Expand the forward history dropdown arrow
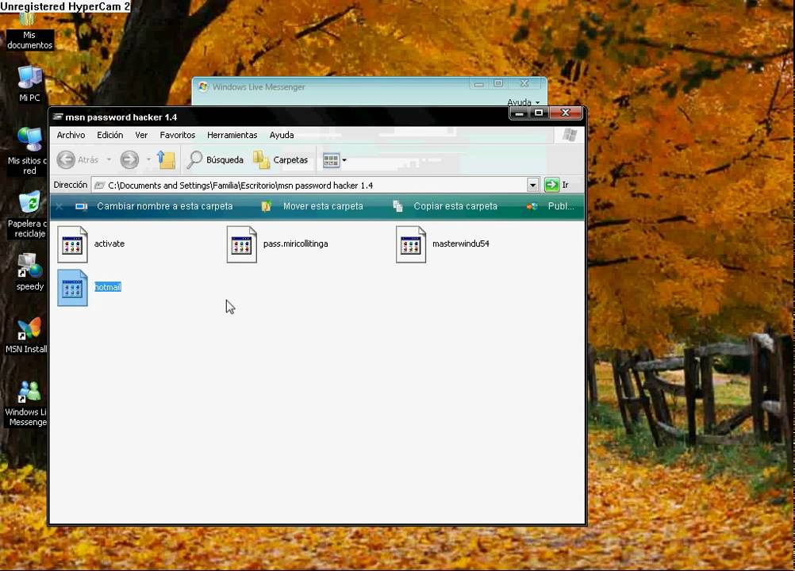 (x=148, y=160)
